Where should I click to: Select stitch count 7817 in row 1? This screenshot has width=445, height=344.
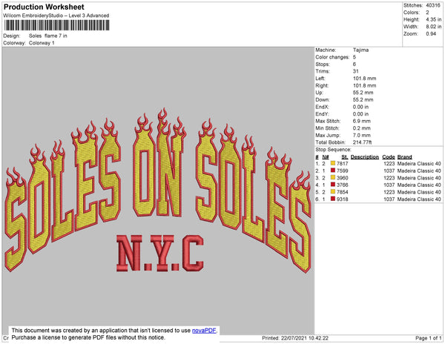342,164
